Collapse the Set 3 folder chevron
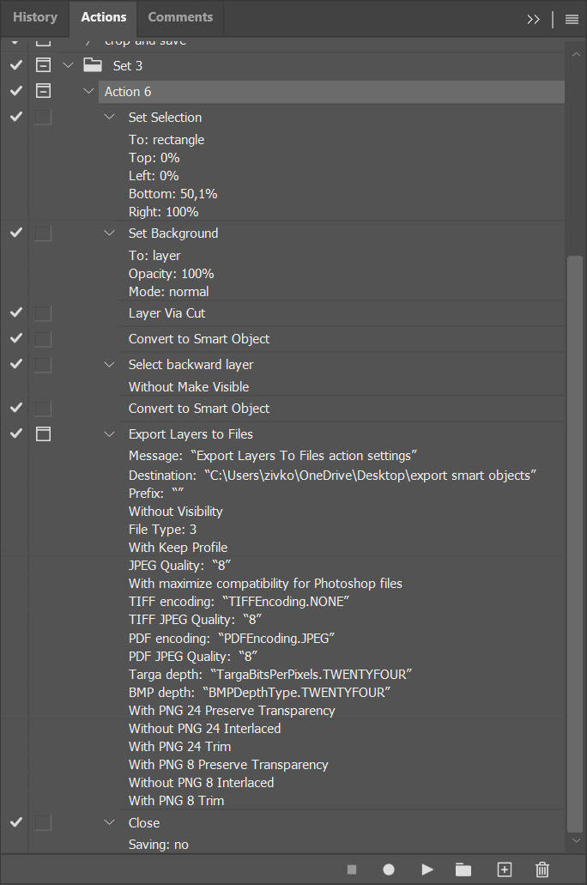587x885 pixels. point(69,65)
